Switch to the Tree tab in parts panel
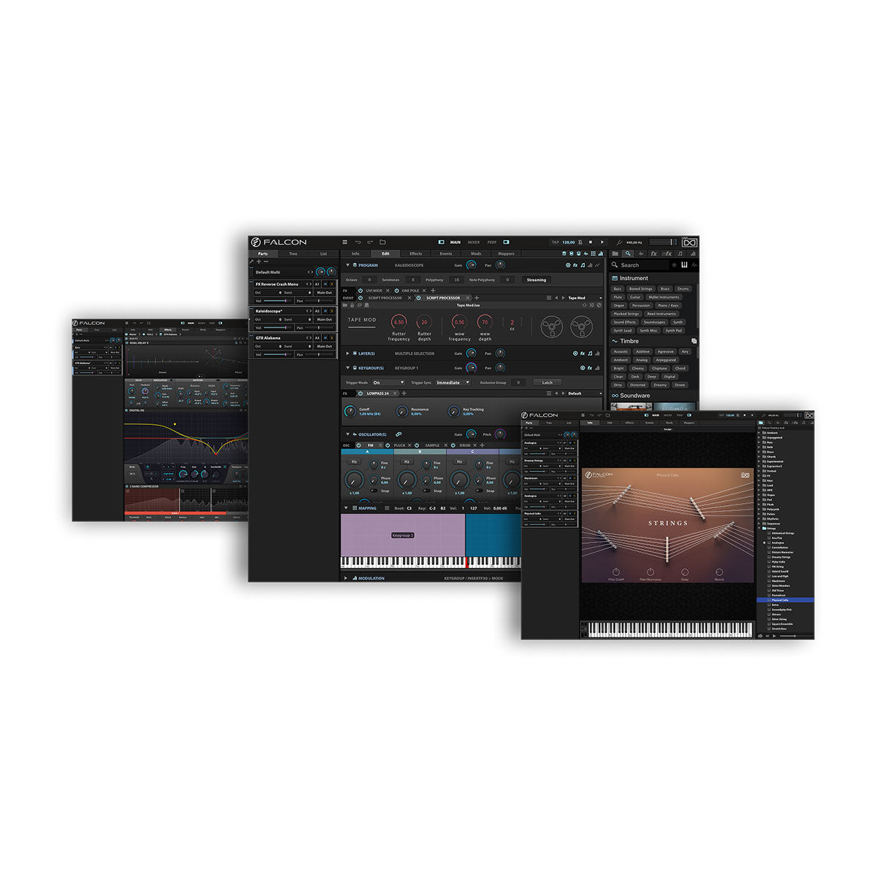The image size is (876, 876). click(293, 253)
